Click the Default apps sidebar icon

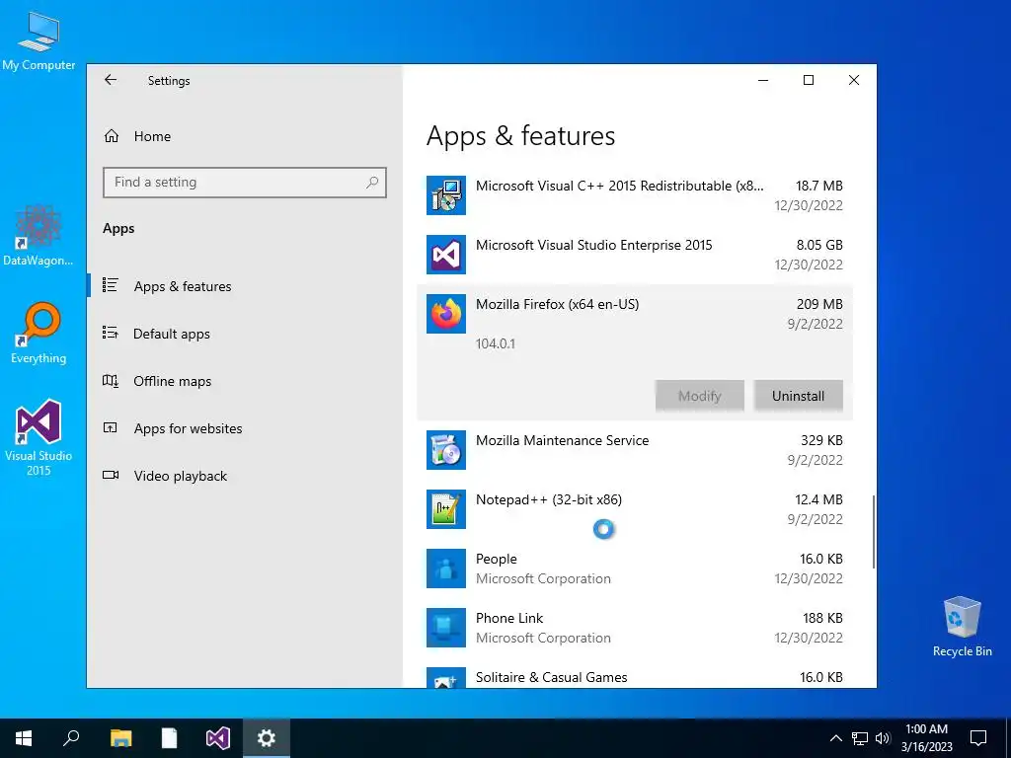pyautogui.click(x=111, y=333)
